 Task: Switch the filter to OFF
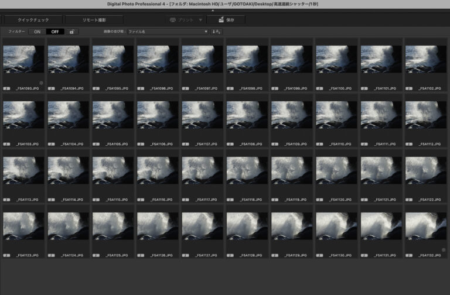pyautogui.click(x=55, y=32)
